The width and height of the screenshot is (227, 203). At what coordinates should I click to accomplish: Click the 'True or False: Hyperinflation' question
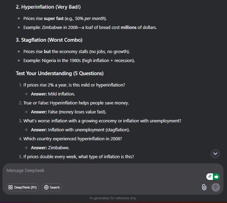76,103
